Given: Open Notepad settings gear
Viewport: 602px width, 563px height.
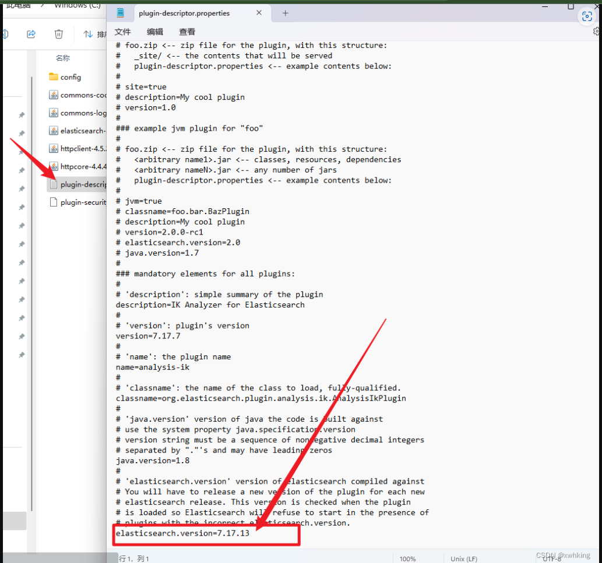Looking at the screenshot, I should (596, 32).
